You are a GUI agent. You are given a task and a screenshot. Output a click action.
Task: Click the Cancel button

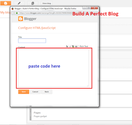(x=35, y=92)
